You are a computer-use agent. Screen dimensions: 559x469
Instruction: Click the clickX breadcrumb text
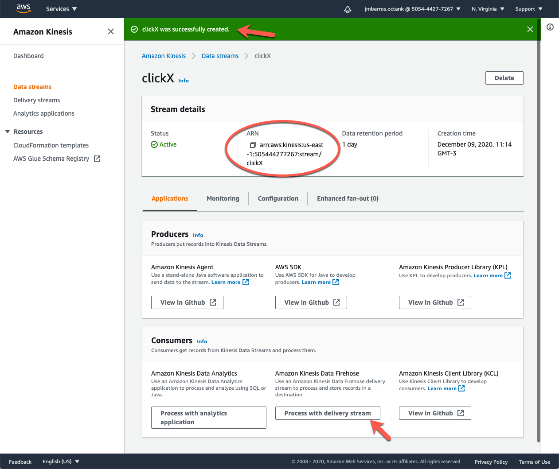(262, 56)
